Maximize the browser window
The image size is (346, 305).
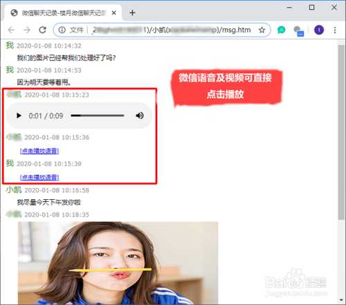click(x=311, y=8)
